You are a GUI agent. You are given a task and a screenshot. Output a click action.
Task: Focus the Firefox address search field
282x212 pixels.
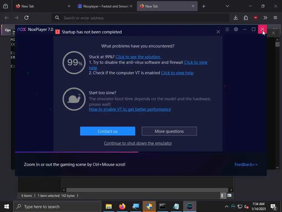(x=140, y=18)
